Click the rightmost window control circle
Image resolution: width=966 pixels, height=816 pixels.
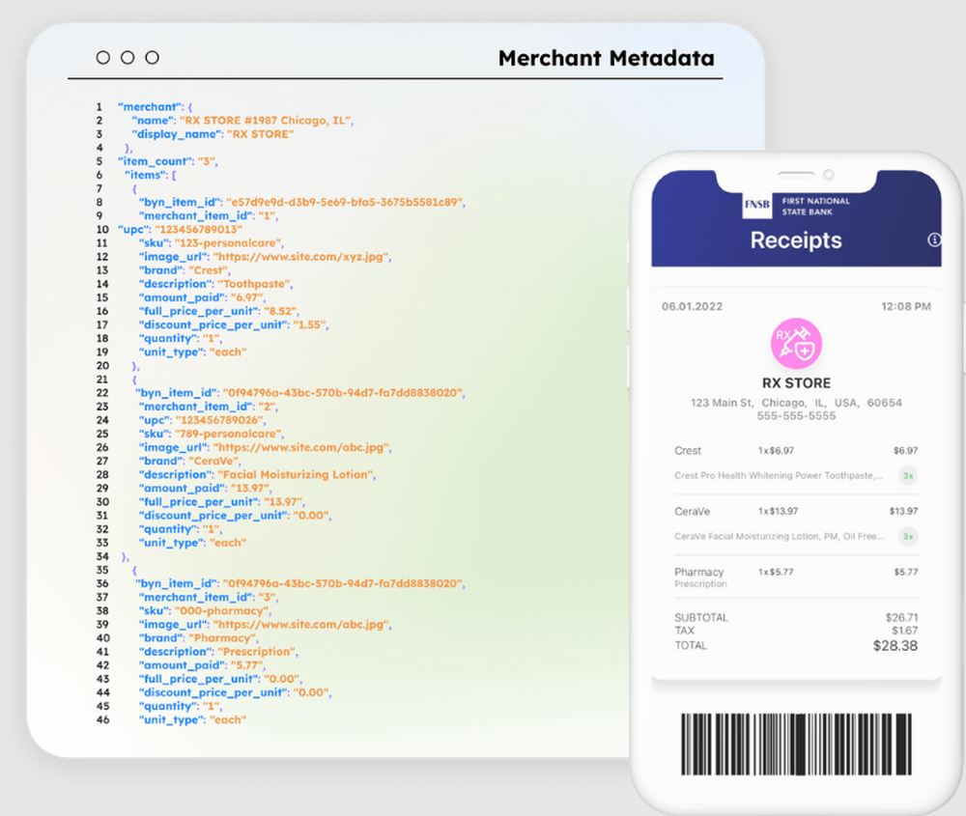[x=153, y=58]
